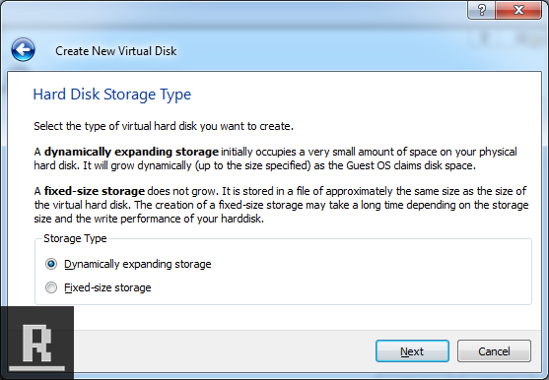Proceed with the Next button
The width and height of the screenshot is (549, 380).
(412, 351)
